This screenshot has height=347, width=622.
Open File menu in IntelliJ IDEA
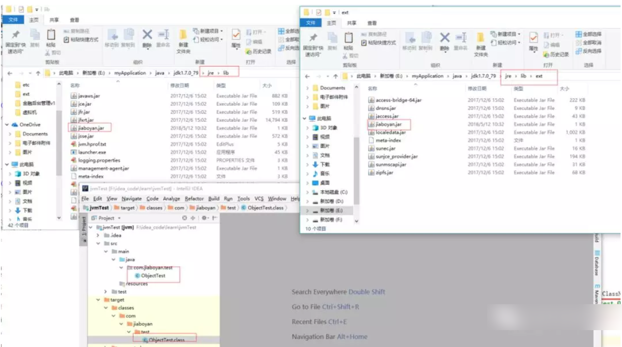coord(85,198)
